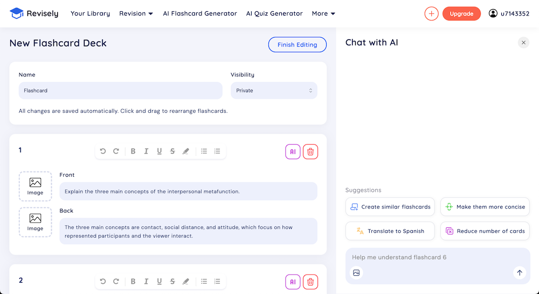This screenshot has width=539, height=294.
Task: Choose the Translate to Spanish suggestion
Action: click(x=390, y=231)
